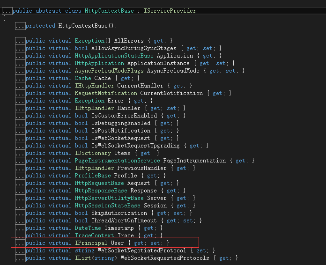
Task: Expand collapsed block beside PageInstrumentation property
Action: [x=20, y=161]
